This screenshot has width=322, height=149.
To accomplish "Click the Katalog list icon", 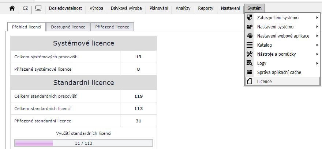I will click(250, 45).
